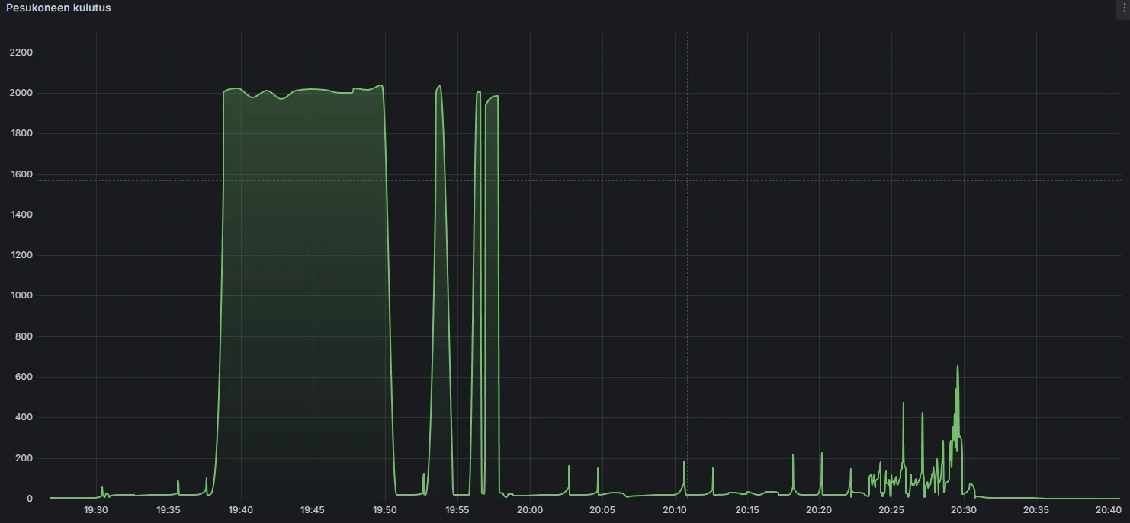Click the 2000 plateau peak just before 19:50
This screenshot has width=1130, height=523.
pos(380,86)
